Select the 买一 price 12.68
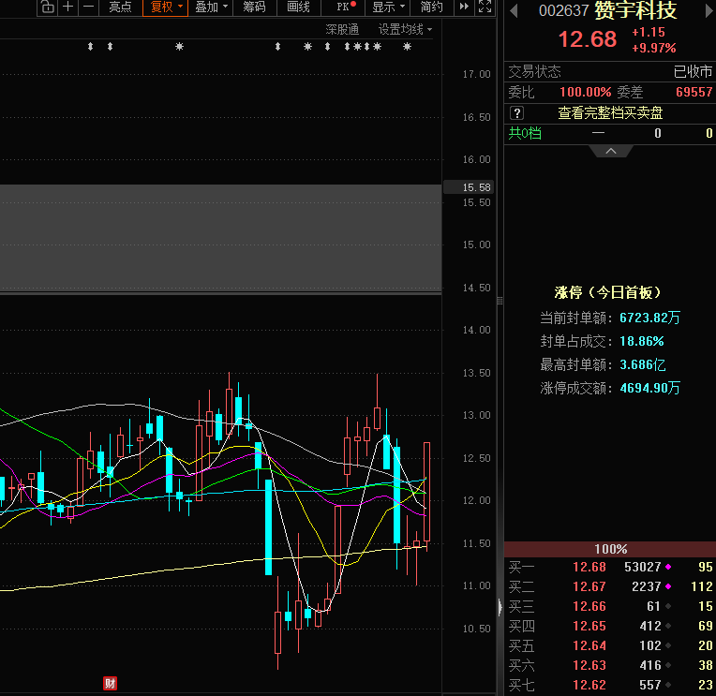716x696 pixels. [589, 567]
